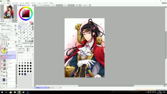Toggle the swatches panel icon

(x=27, y=5)
